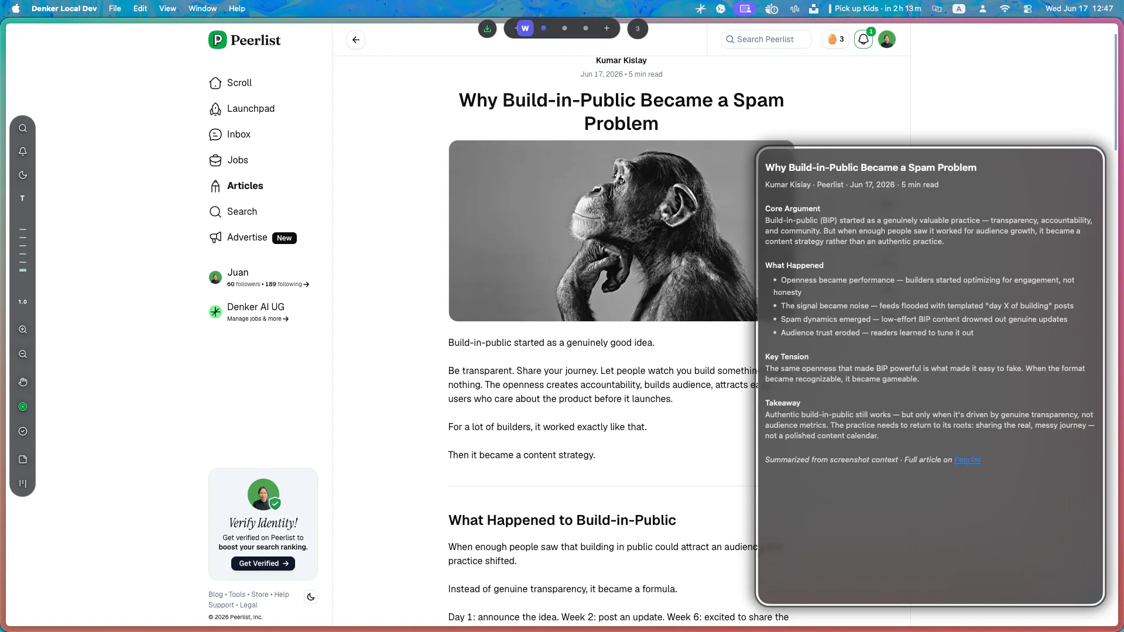Select the hand pan tool

click(x=23, y=382)
